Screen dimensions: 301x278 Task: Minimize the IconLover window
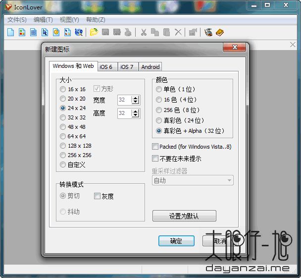[254, 5]
